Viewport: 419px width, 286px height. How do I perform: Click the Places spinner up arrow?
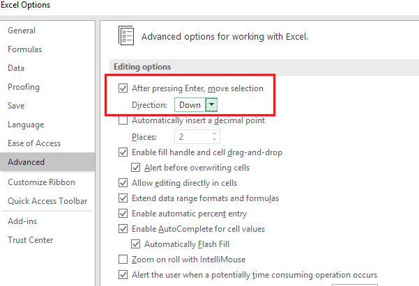(214, 134)
